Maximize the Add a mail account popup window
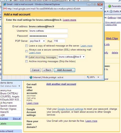Image resolution: width=121 pixels, height=133 pixels. (x=94, y=4)
